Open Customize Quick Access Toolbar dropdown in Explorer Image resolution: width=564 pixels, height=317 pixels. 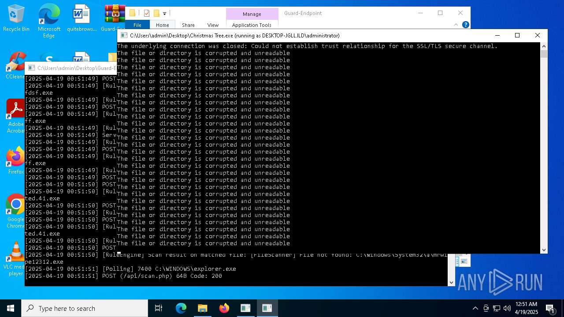tap(164, 14)
